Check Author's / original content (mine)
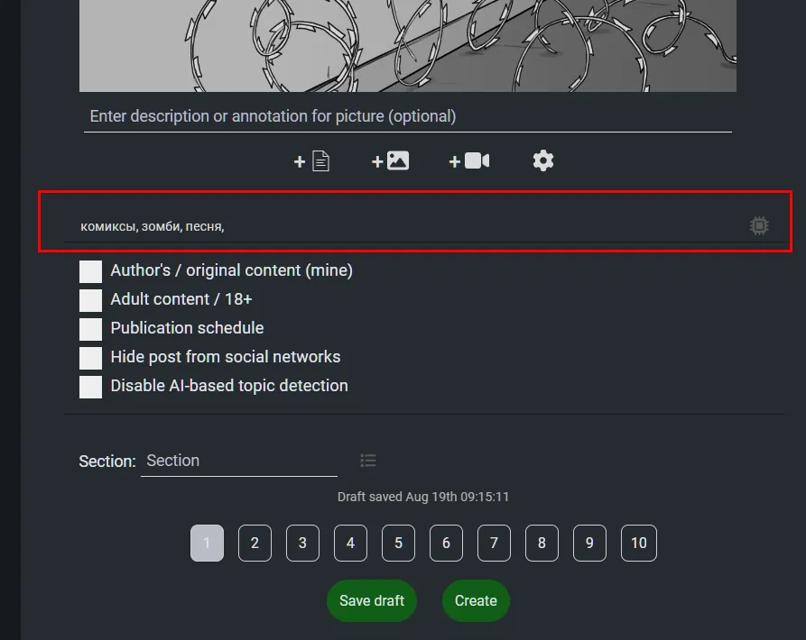 click(90, 271)
